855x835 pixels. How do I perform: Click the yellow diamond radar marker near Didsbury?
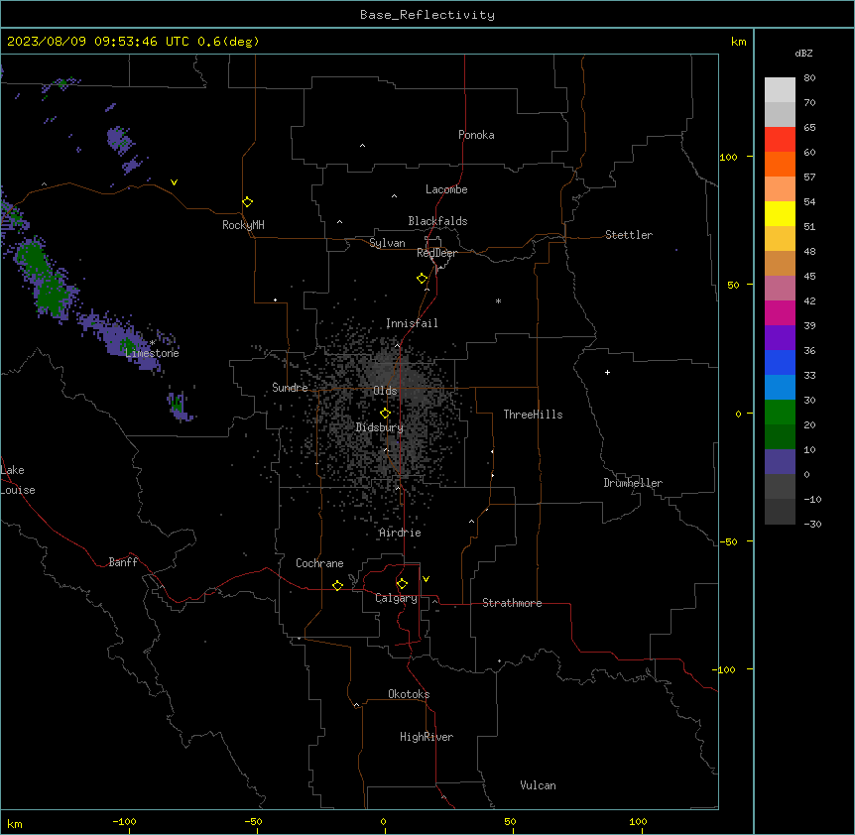point(386,414)
